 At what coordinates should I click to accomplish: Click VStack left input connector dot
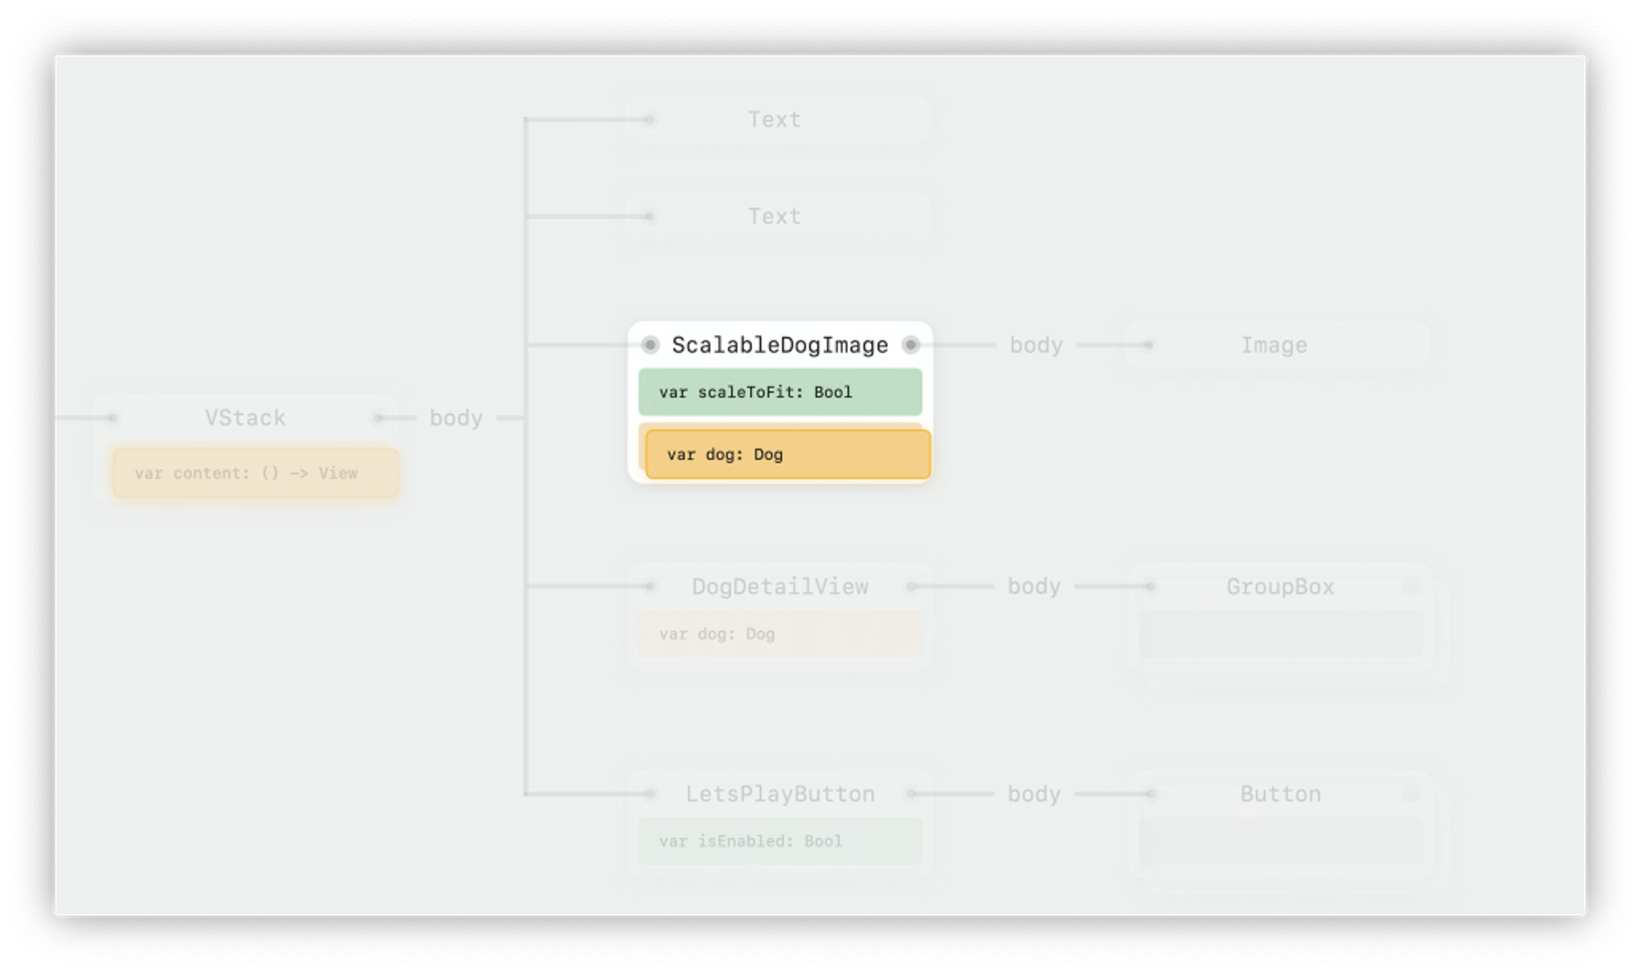112,418
